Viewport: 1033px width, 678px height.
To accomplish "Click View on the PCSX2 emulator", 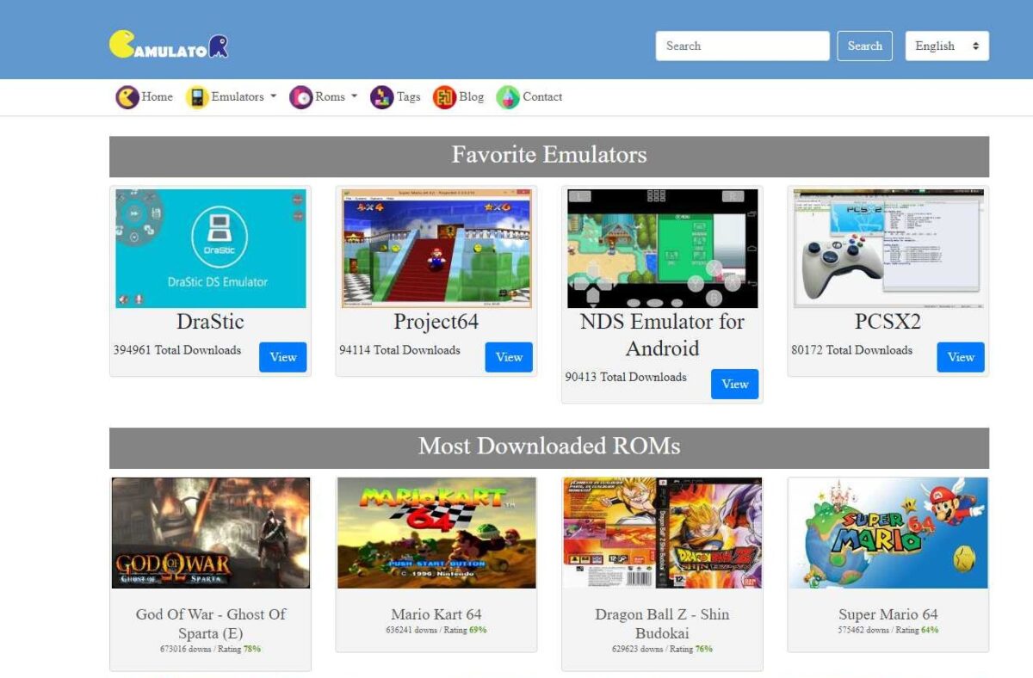I will coord(960,357).
